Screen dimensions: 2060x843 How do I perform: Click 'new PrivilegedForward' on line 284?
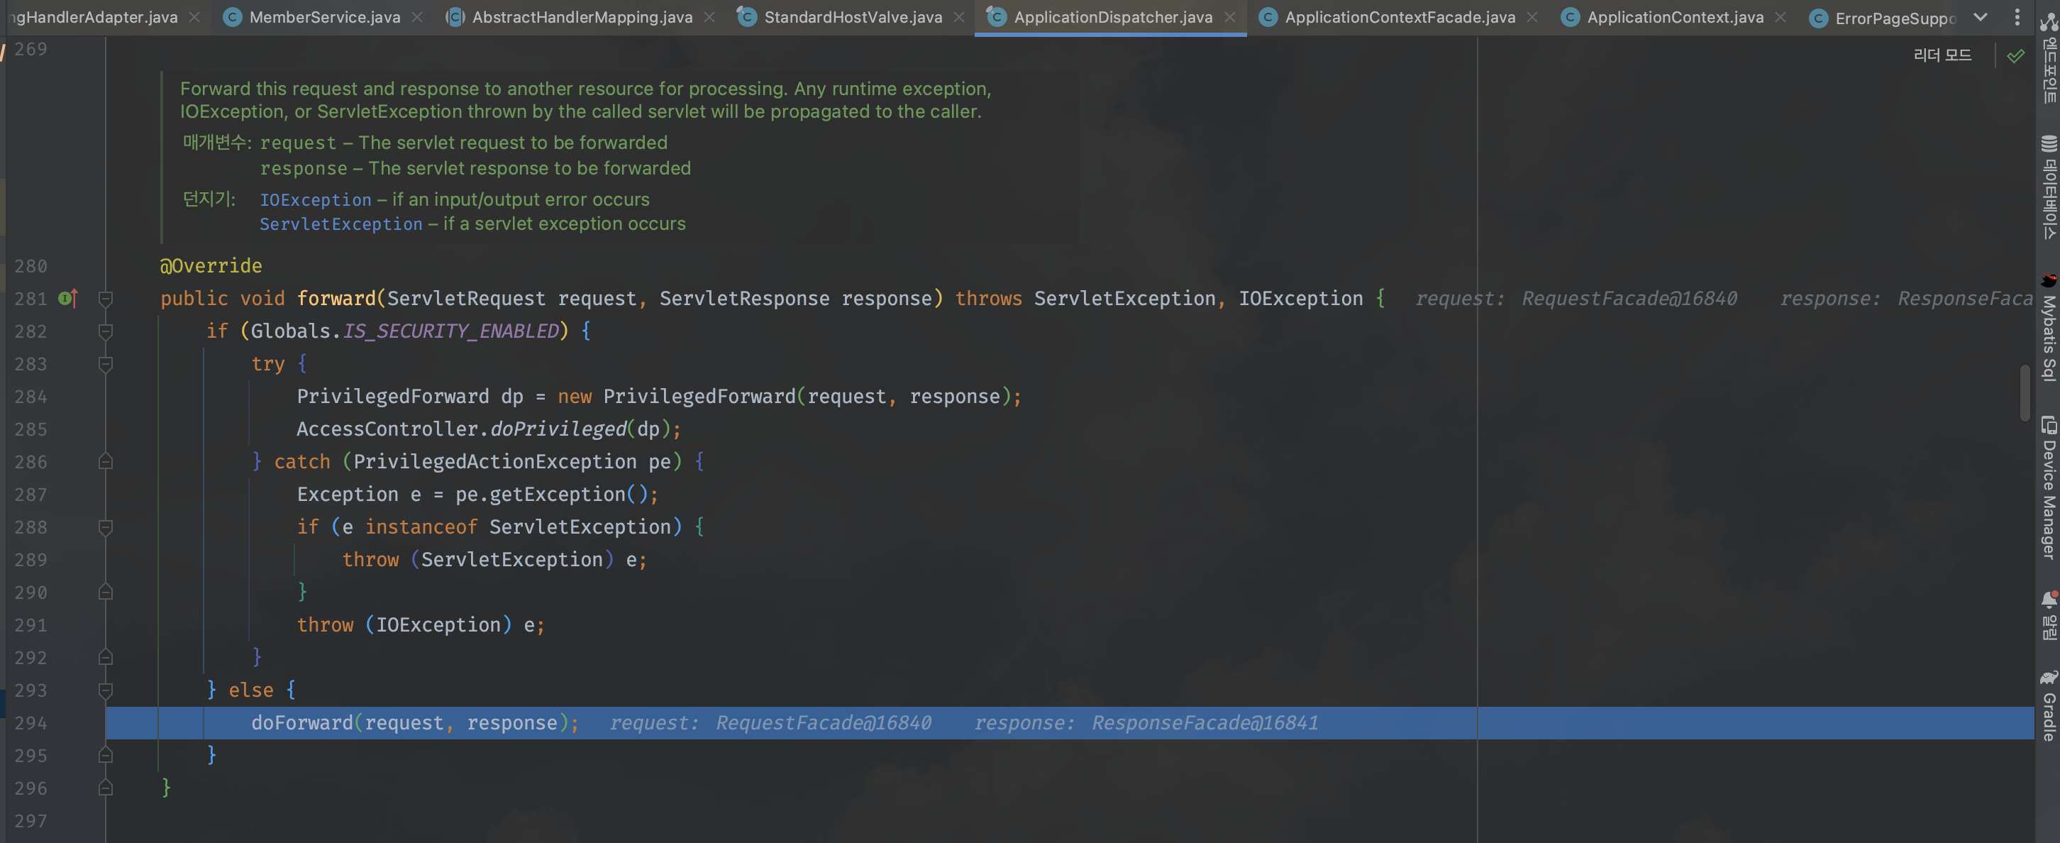click(x=677, y=397)
